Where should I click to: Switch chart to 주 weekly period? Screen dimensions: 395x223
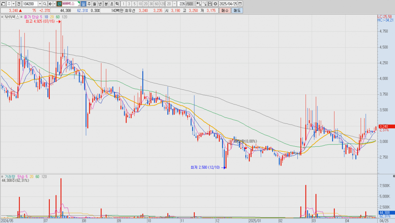(x=89, y=4)
